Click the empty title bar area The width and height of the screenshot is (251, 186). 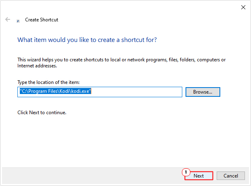click(121, 7)
